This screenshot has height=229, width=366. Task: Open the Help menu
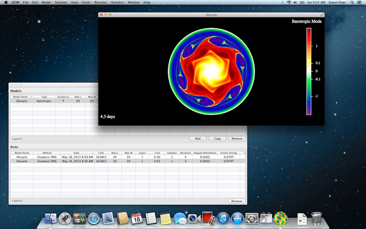click(x=147, y=2)
